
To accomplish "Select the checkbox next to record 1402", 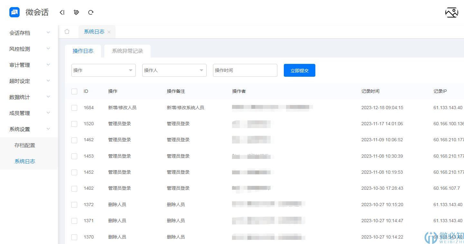I will 74,188.
